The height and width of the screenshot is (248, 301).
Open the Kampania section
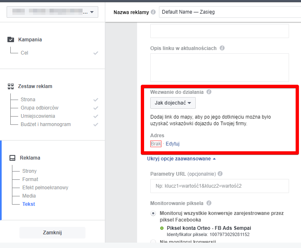click(30, 40)
